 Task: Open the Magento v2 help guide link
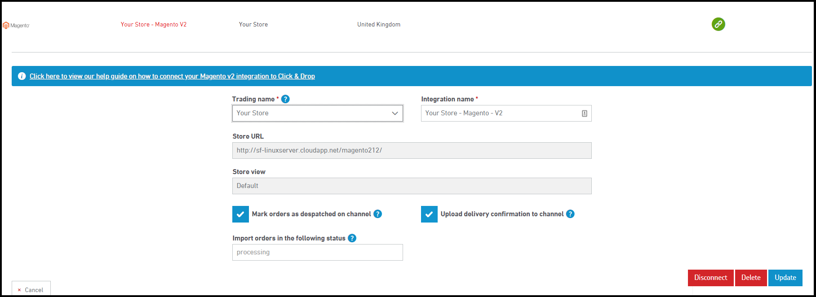[172, 76]
